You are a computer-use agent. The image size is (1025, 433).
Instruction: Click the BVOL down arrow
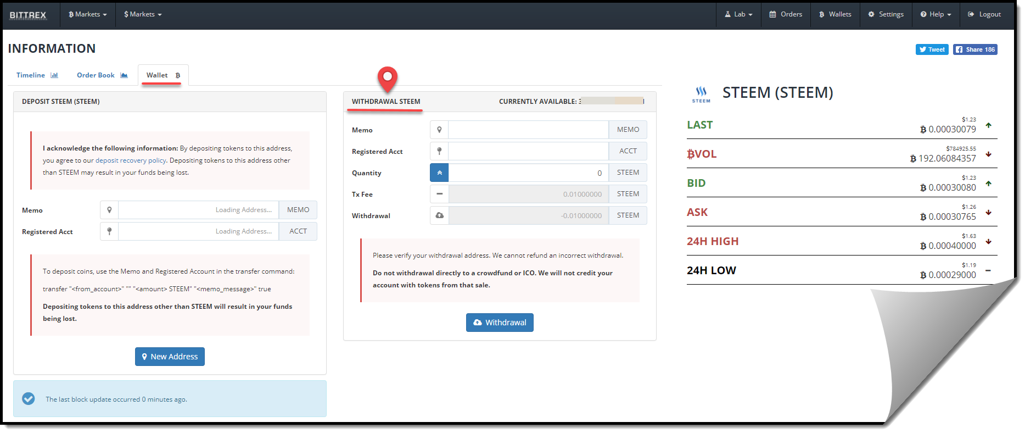pos(988,154)
